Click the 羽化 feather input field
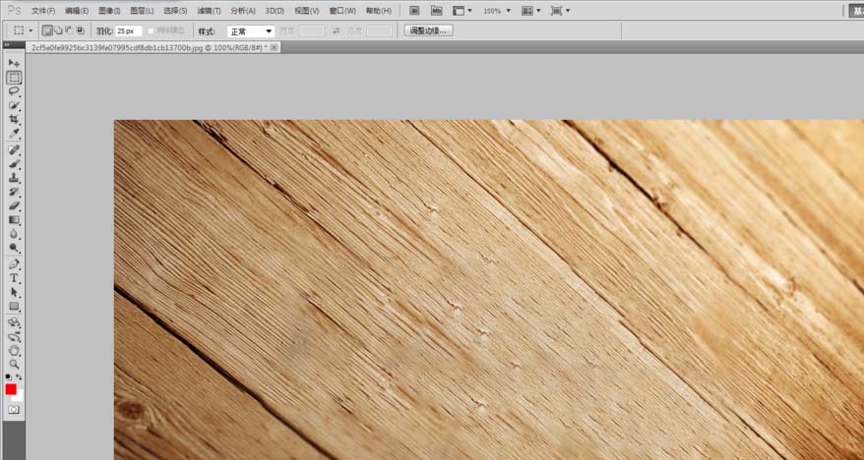This screenshot has width=864, height=460. (129, 31)
